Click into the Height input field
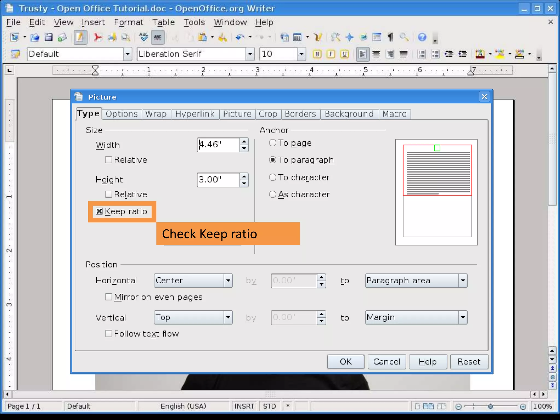The height and width of the screenshot is (420, 560). click(218, 180)
